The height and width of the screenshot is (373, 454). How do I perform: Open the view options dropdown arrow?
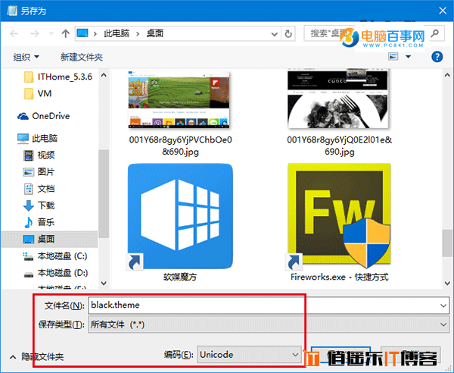coord(409,57)
